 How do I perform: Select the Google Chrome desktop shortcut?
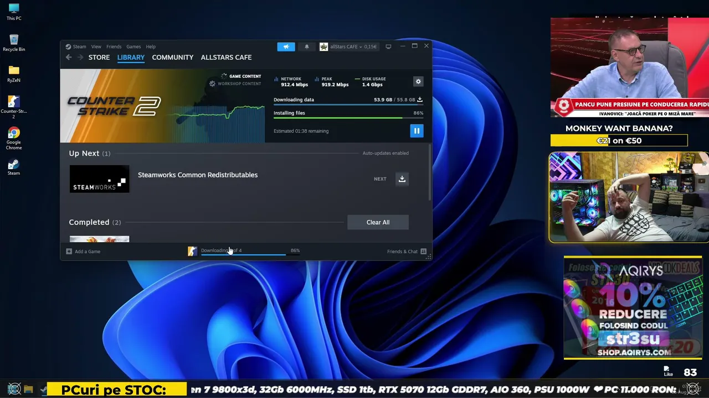pos(14,139)
